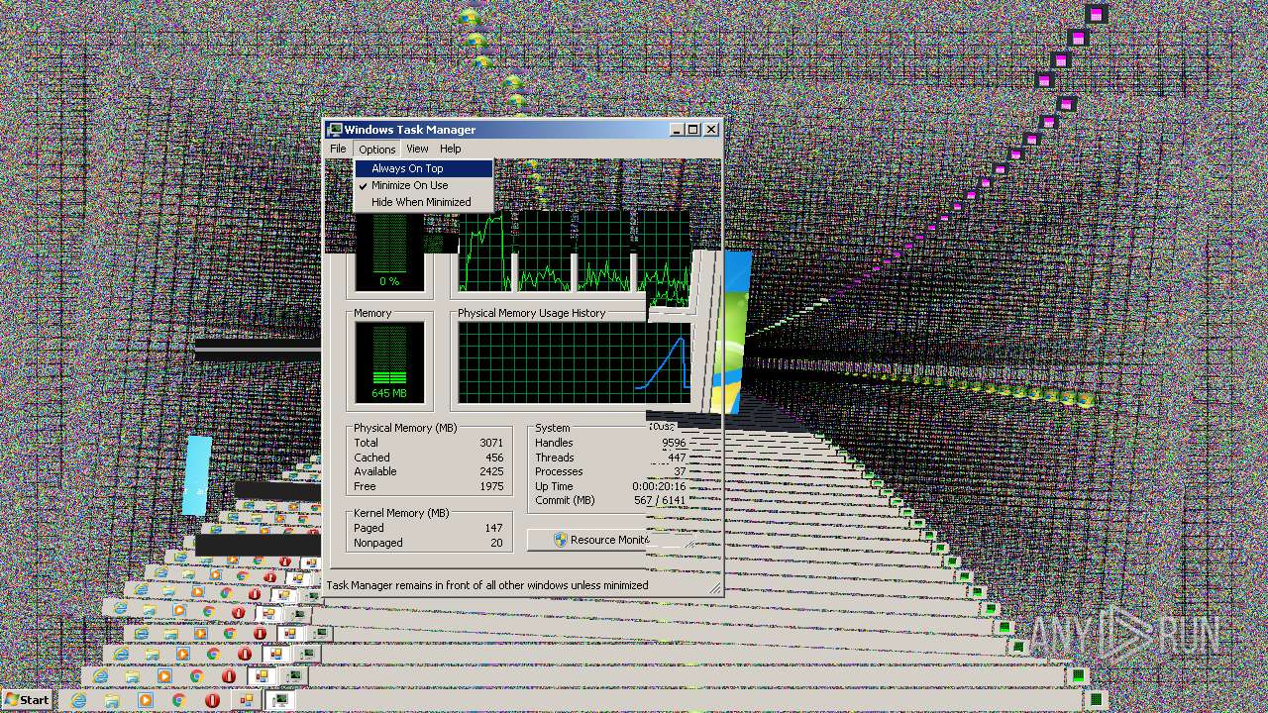The width and height of the screenshot is (1268, 713).
Task: Open the View menu in Task Manager
Action: pyautogui.click(x=417, y=149)
